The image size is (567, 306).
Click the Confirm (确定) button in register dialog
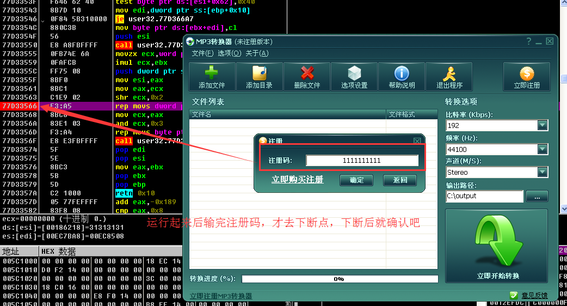[x=356, y=180]
